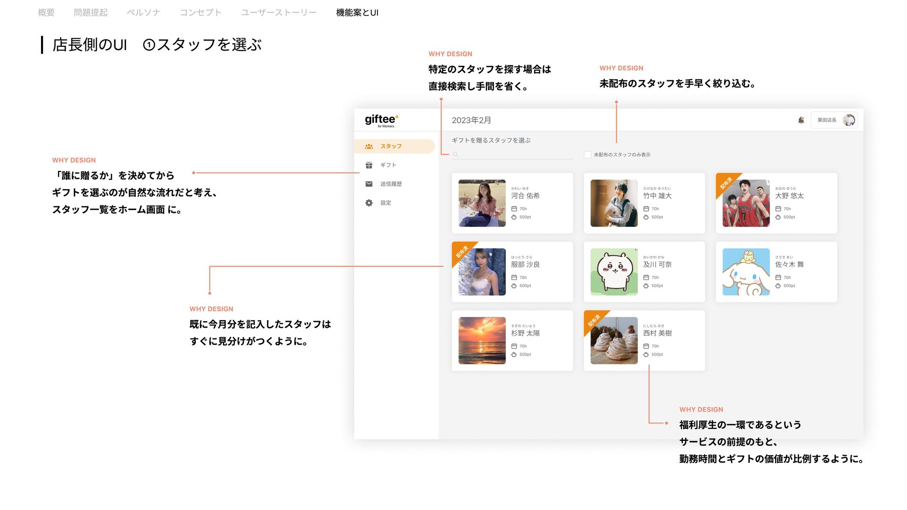The height and width of the screenshot is (510, 907).
Task: Click the gift box icon in sidebar
Action: point(369,165)
